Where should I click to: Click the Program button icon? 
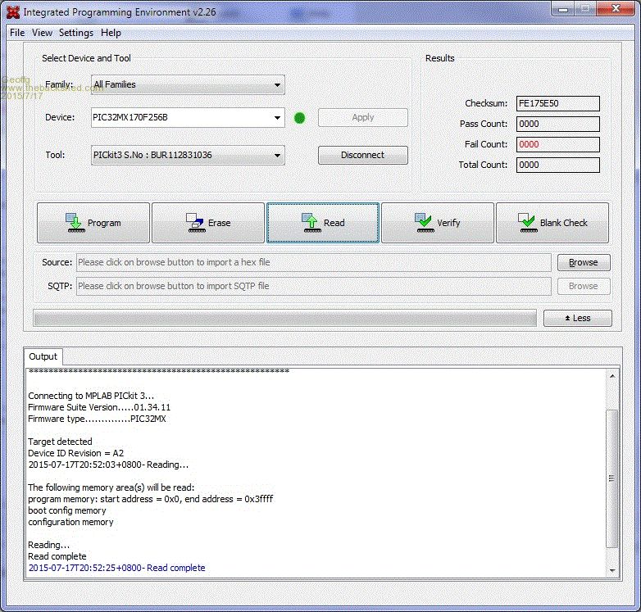pos(74,222)
